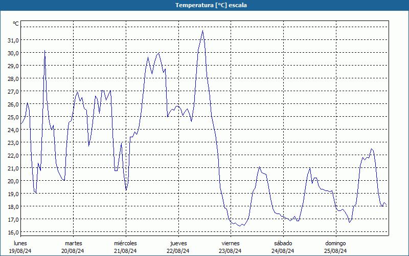Click the 20,0 axis value
409x256 pixels.
pos(13,181)
